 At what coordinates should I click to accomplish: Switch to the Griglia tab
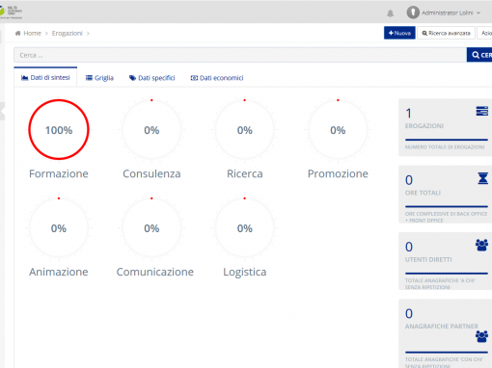coord(99,78)
